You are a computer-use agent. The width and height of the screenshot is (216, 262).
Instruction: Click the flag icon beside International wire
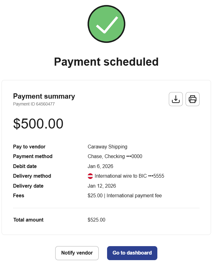[90, 176]
